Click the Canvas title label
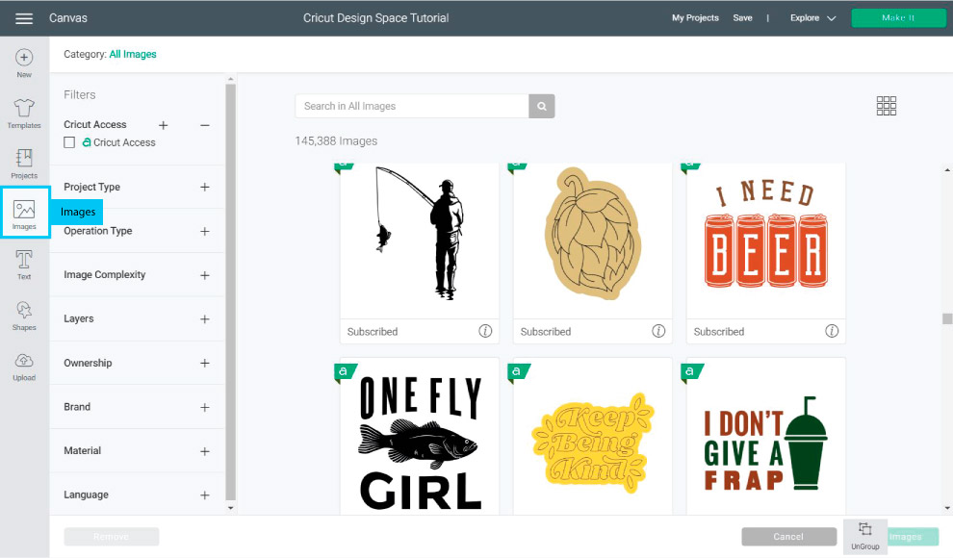This screenshot has width=953, height=558. coord(68,18)
